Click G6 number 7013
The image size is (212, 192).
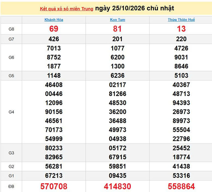54,48
